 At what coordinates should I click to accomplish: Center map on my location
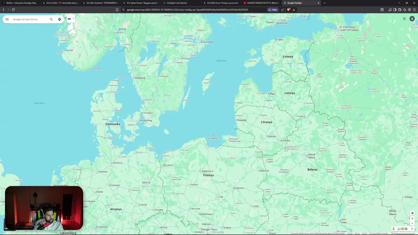412,213
